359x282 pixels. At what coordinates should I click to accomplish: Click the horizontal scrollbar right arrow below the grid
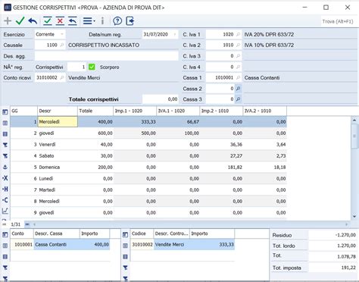pyautogui.click(x=347, y=224)
